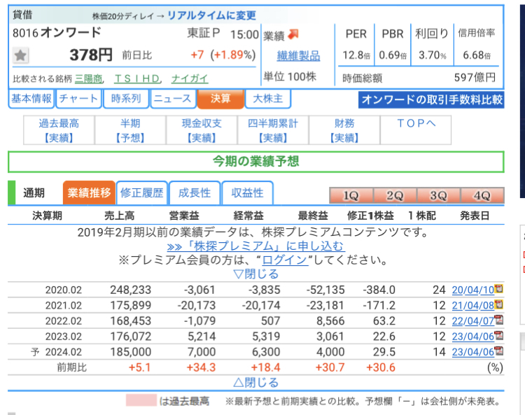Switch to the 基本情報 tab
The height and width of the screenshot is (415, 525).
click(x=31, y=99)
